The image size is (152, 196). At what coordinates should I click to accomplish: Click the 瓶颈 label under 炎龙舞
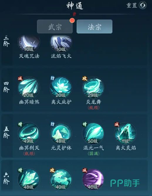[x=94, y=108]
